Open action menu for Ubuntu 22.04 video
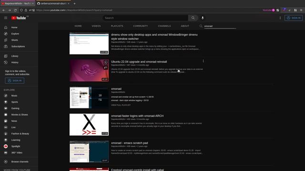 203,61
